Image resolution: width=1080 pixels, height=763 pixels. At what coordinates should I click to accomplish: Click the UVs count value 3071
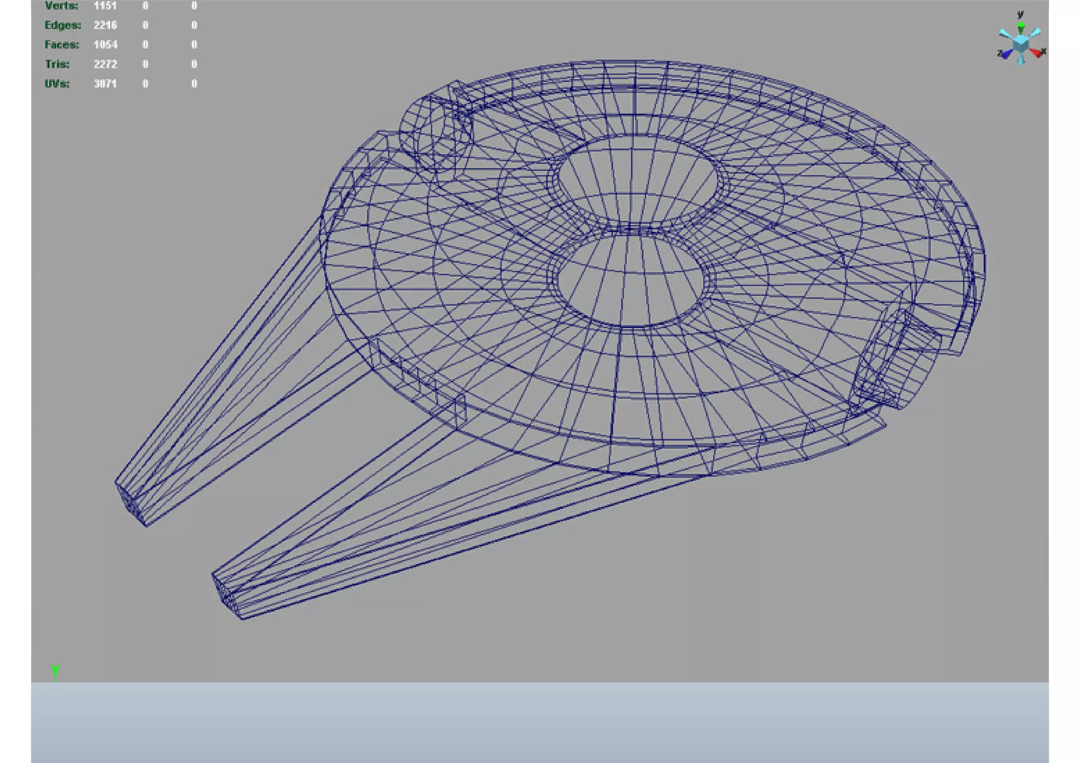pos(105,84)
